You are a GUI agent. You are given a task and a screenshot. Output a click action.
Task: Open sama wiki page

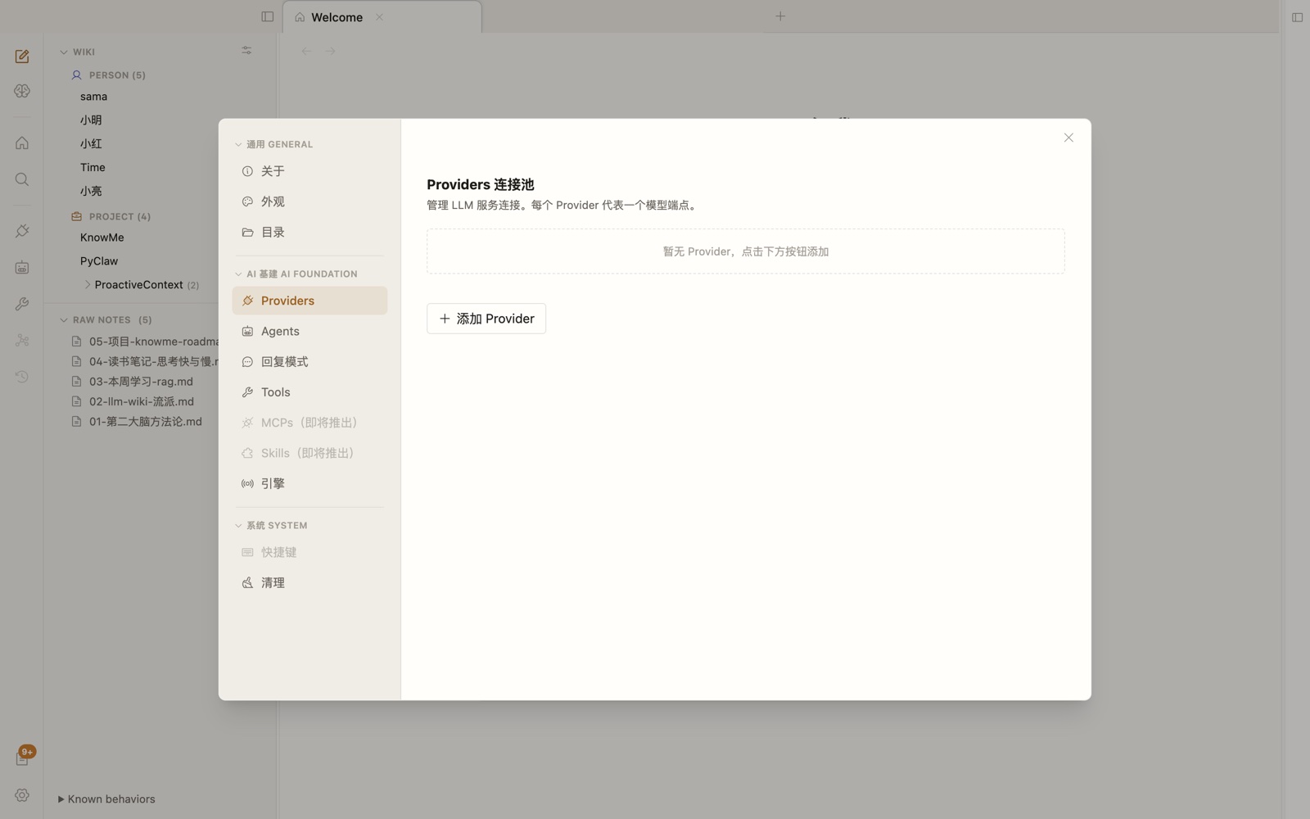click(x=94, y=97)
